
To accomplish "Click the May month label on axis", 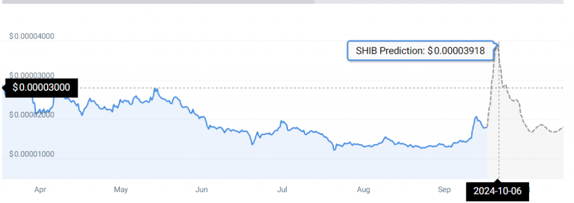I will point(121,190).
